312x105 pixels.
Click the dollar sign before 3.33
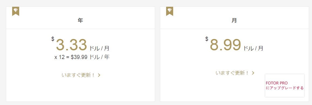(x=53, y=39)
